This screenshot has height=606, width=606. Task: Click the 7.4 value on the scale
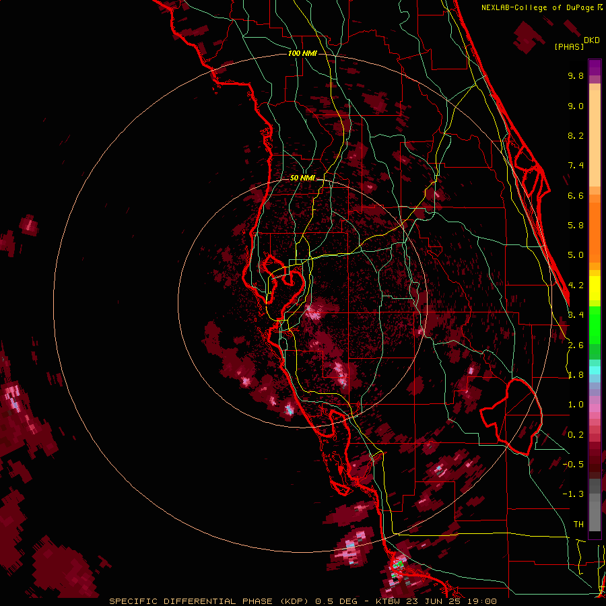click(576, 166)
